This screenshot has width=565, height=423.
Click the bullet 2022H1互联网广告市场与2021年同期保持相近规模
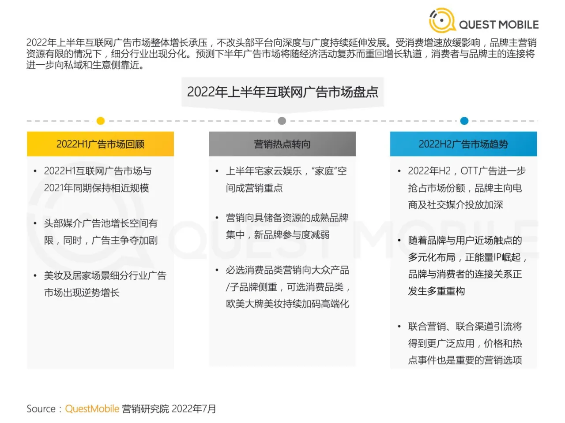98,179
